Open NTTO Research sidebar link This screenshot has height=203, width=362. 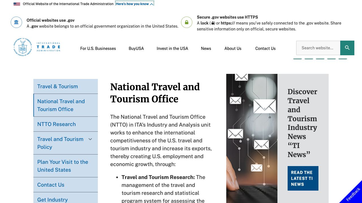pos(57,124)
